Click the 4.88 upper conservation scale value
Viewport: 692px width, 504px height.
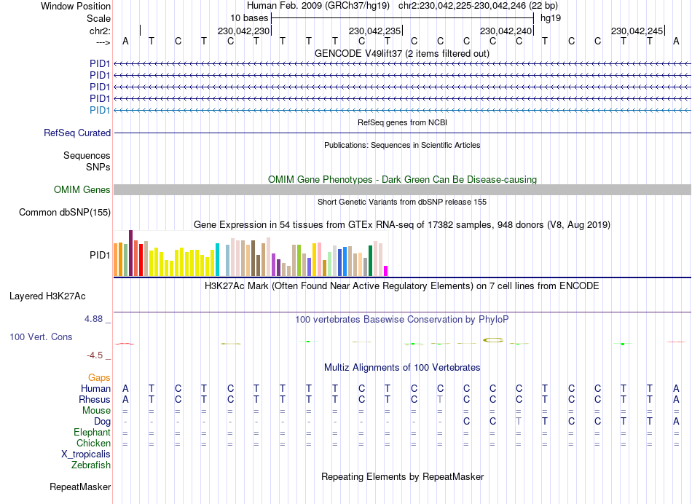pyautogui.click(x=93, y=318)
